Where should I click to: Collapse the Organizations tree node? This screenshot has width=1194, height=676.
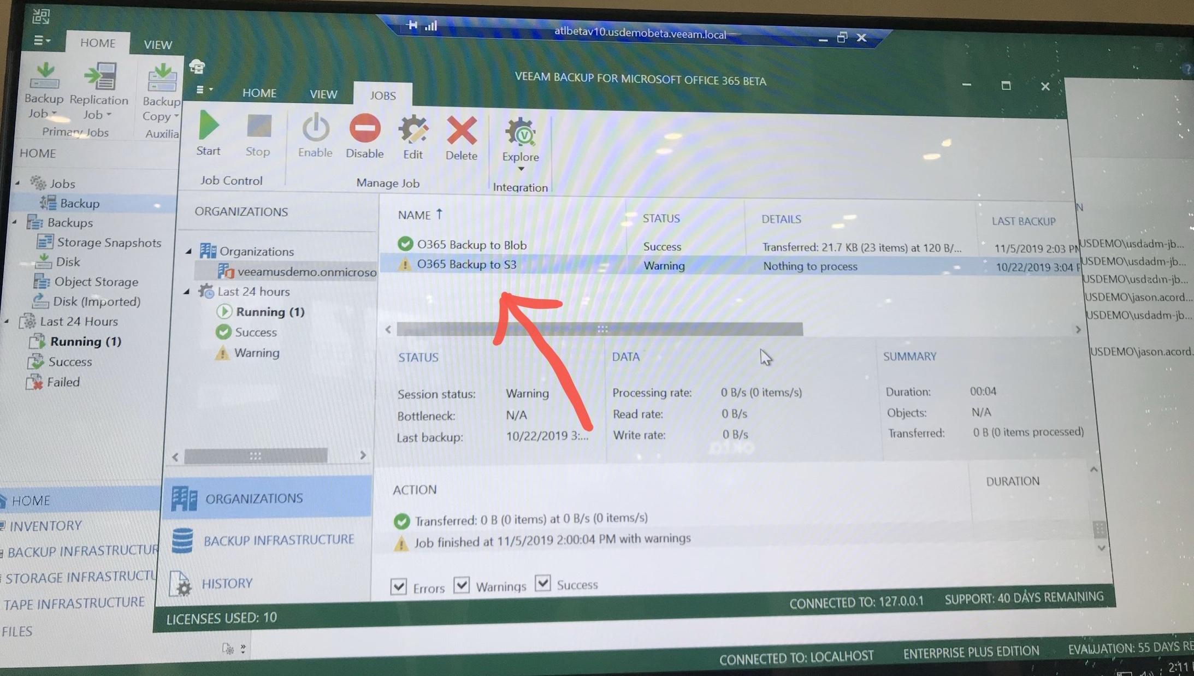[188, 251]
